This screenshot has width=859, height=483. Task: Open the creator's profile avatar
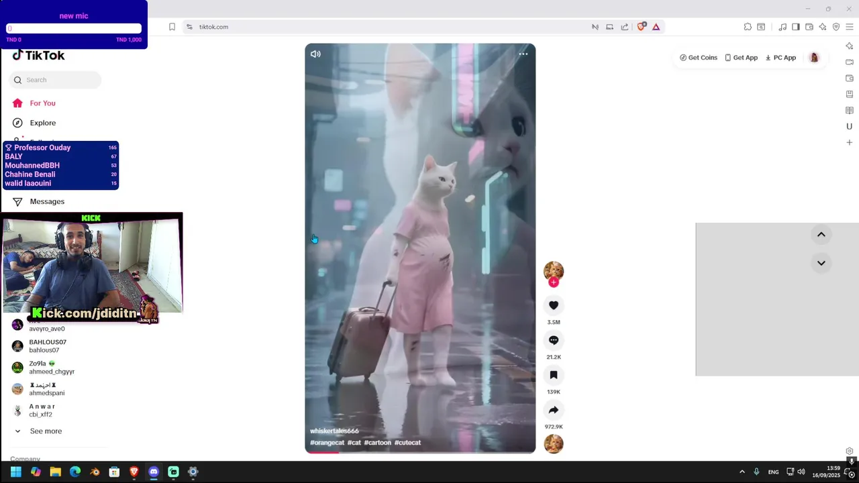pyautogui.click(x=554, y=270)
